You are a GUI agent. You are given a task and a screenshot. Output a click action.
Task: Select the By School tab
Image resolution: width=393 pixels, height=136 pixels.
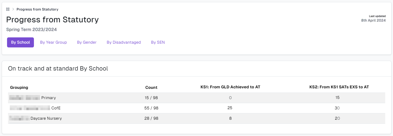20,42
